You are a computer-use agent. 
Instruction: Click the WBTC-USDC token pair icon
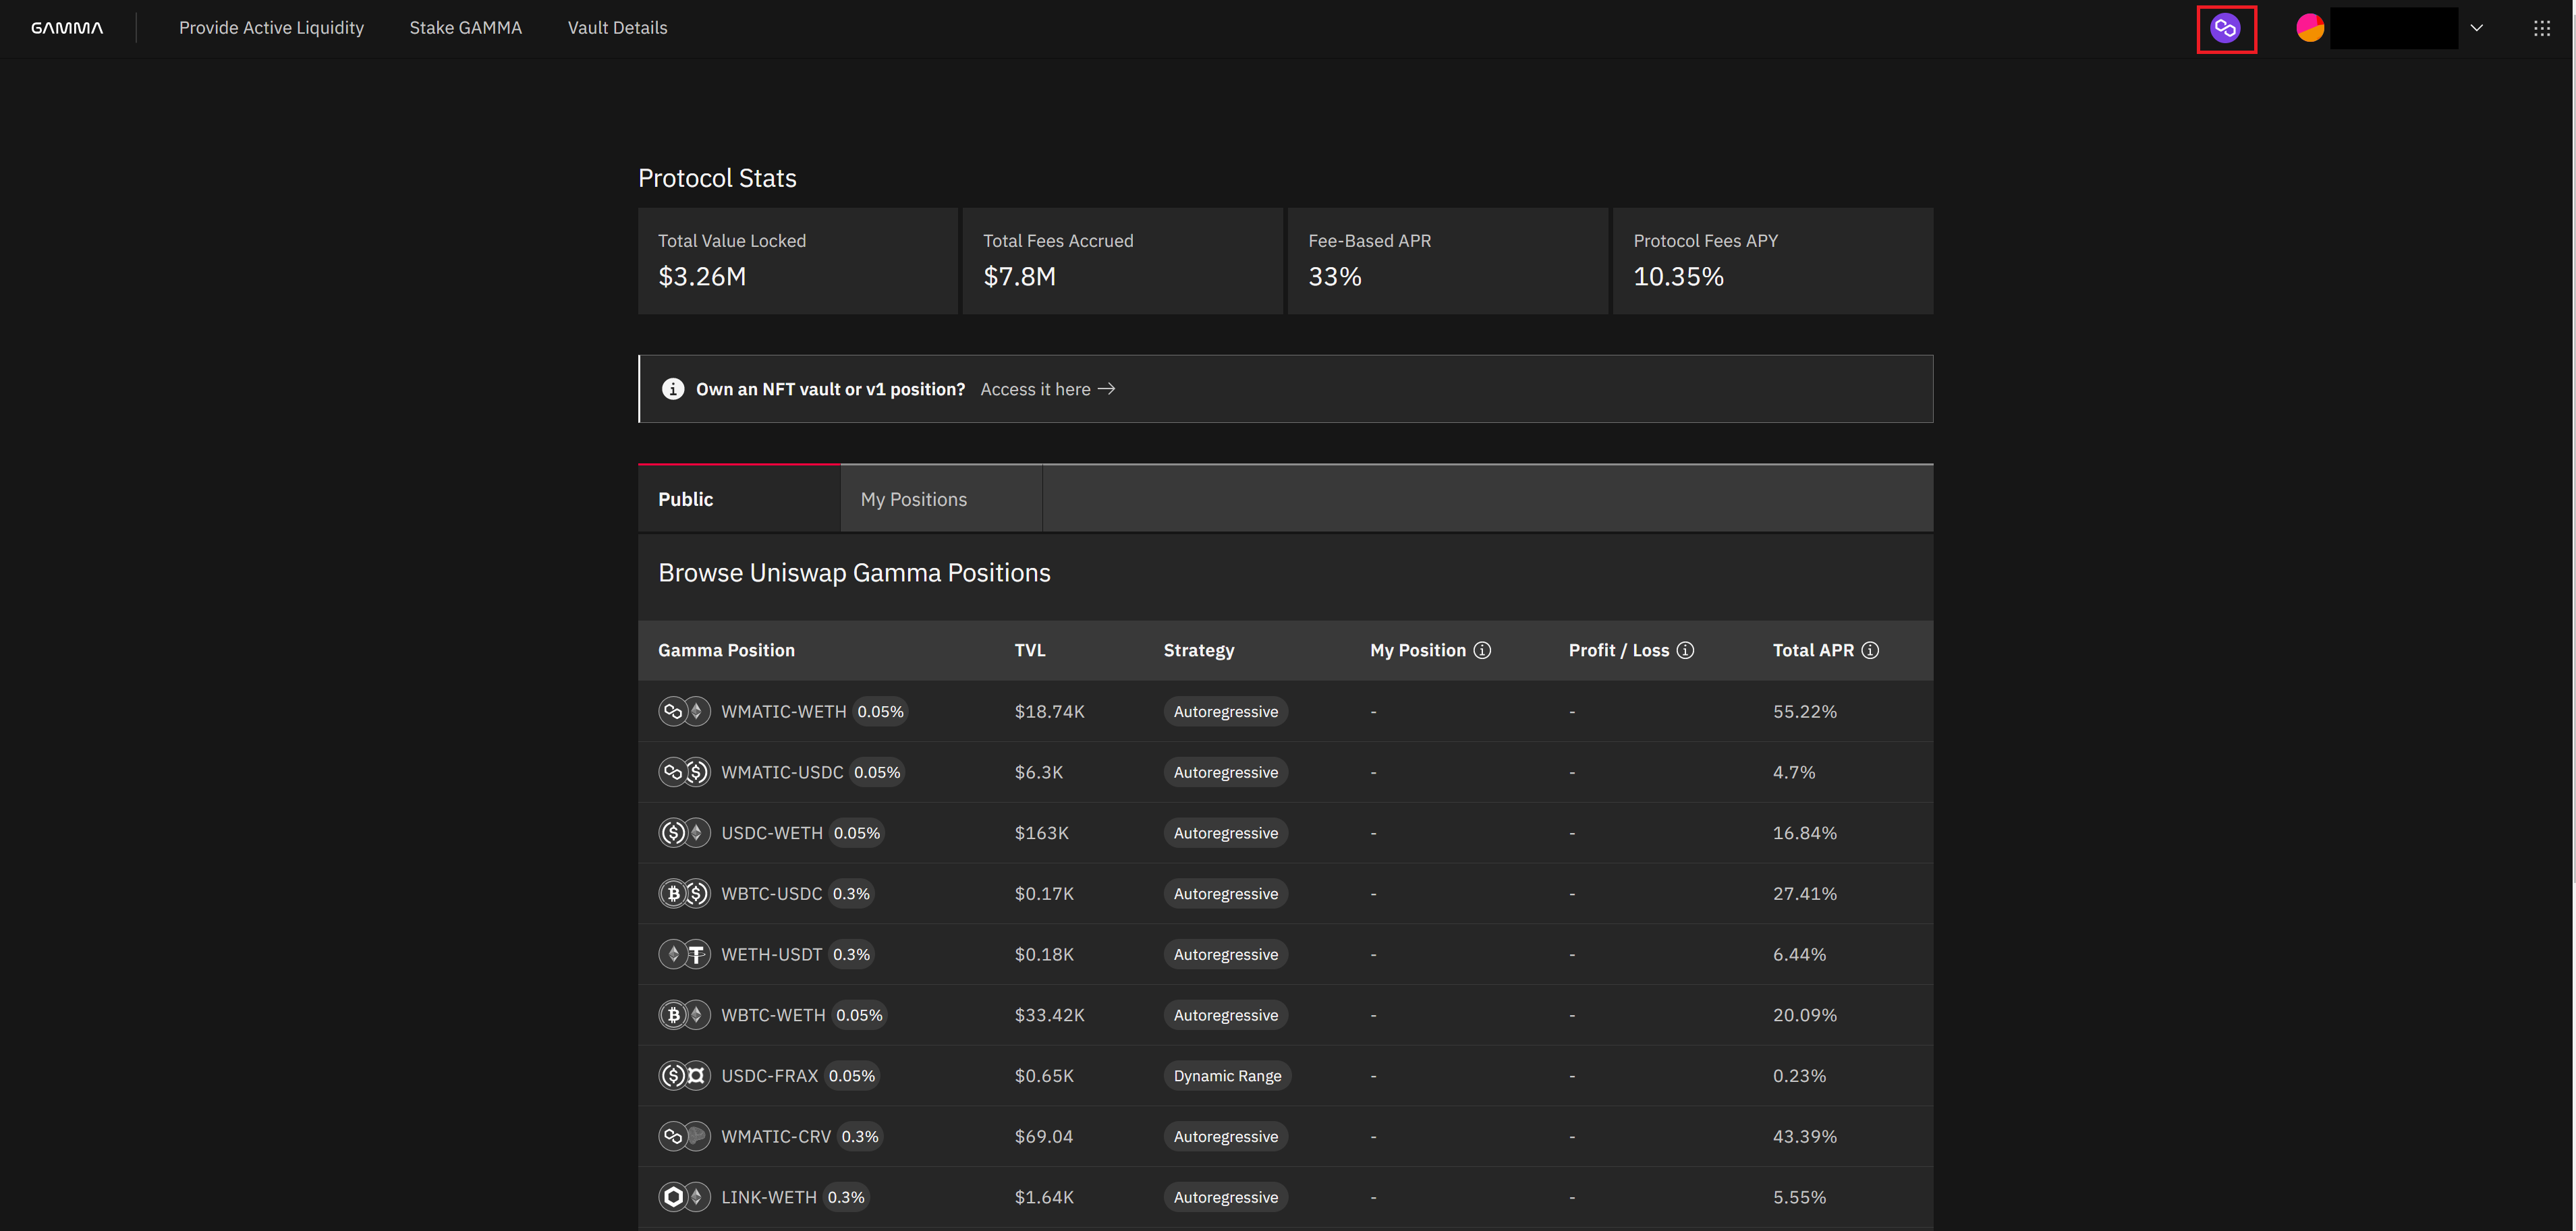tap(684, 893)
